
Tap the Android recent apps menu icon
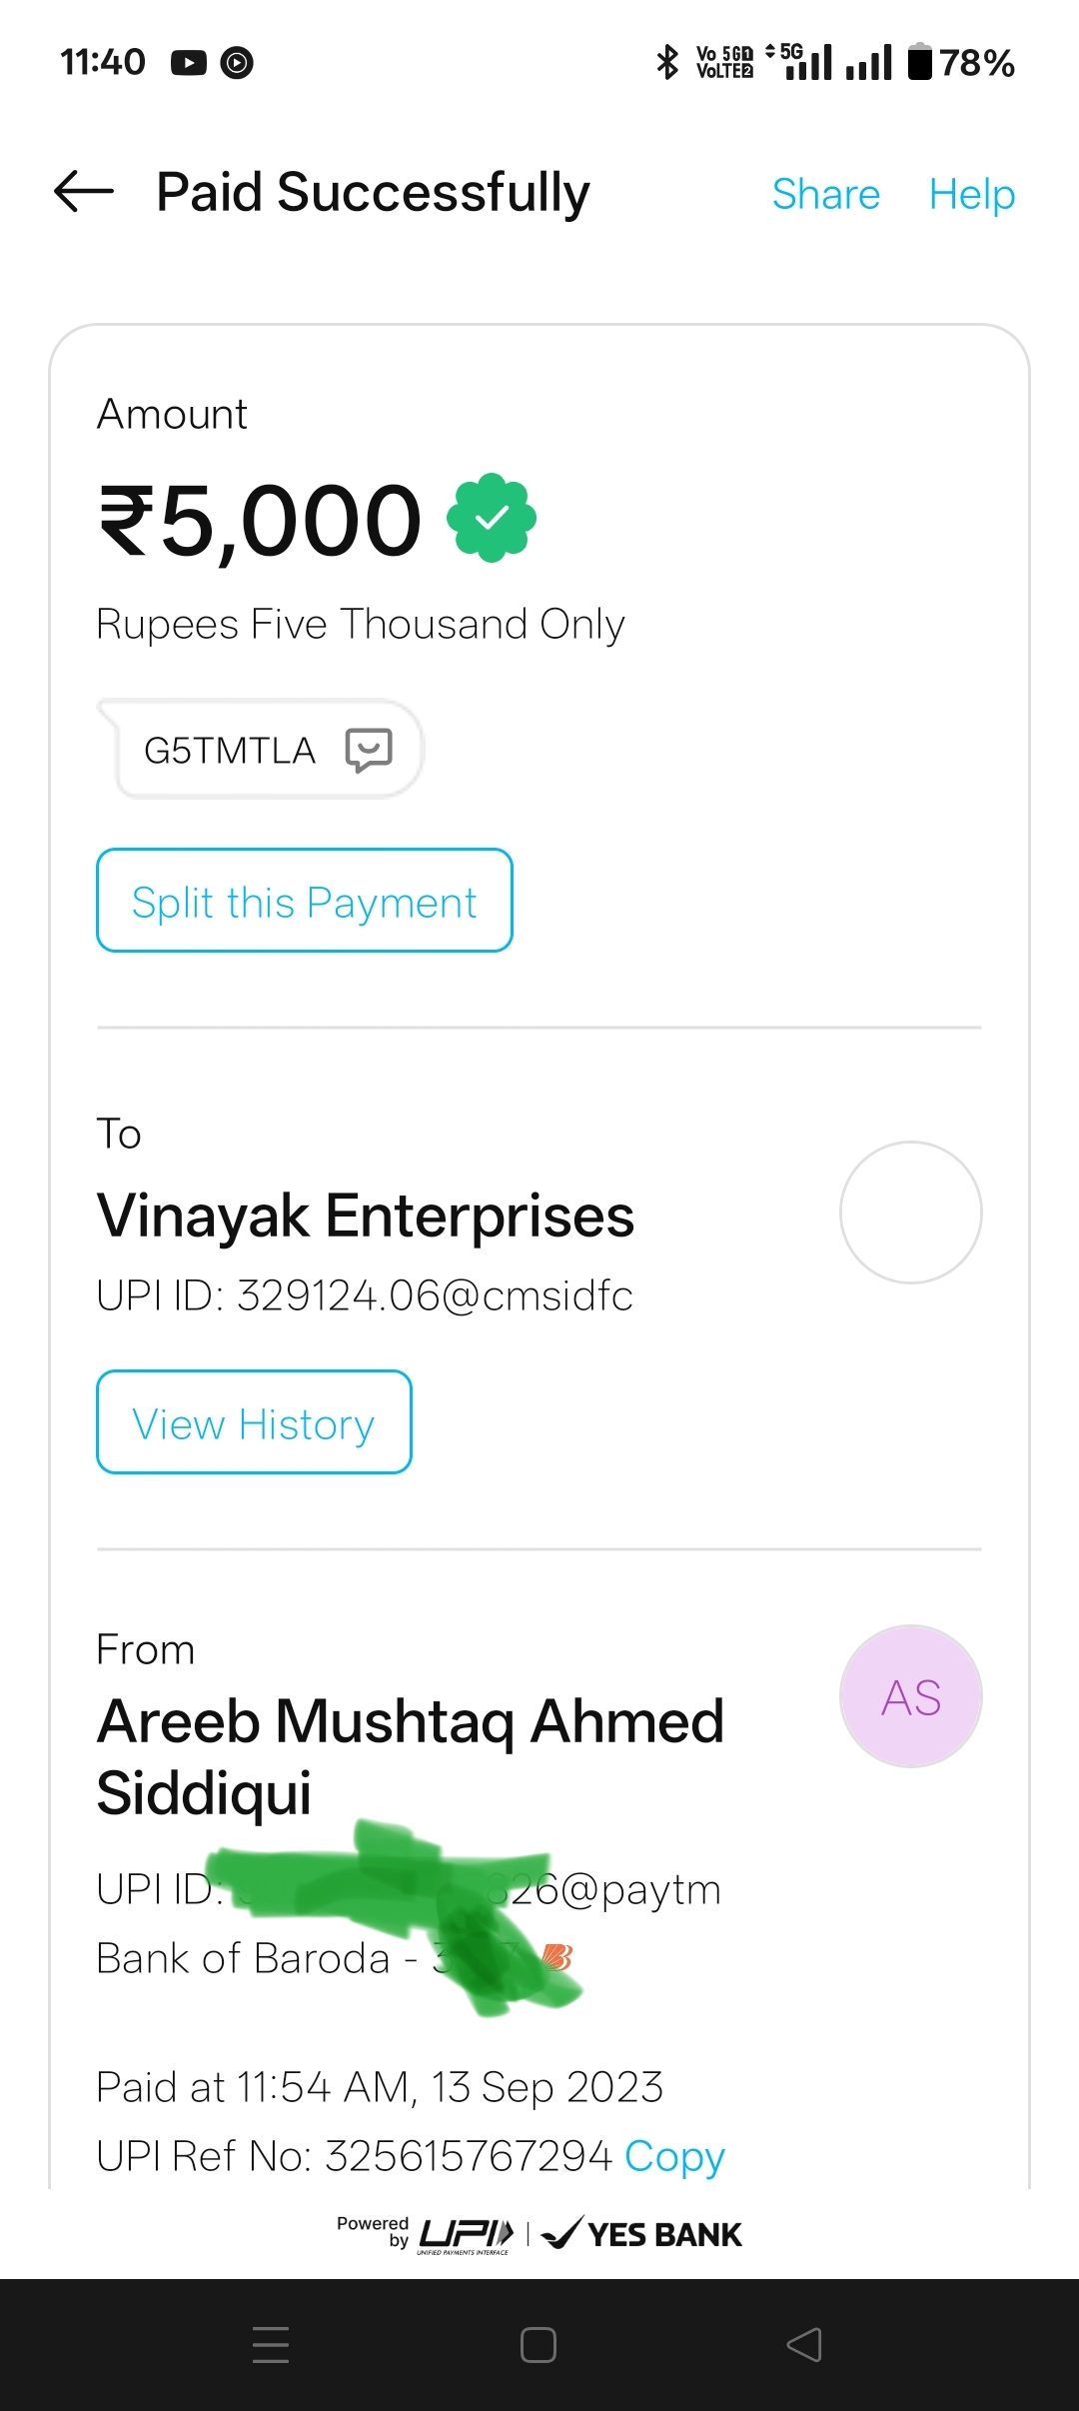pos(271,2344)
